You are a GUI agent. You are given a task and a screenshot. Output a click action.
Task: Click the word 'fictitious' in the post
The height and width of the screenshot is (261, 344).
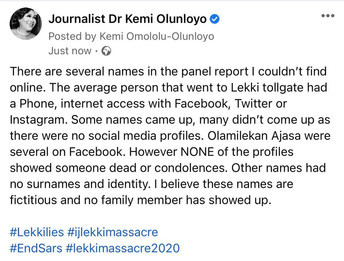[33, 200]
